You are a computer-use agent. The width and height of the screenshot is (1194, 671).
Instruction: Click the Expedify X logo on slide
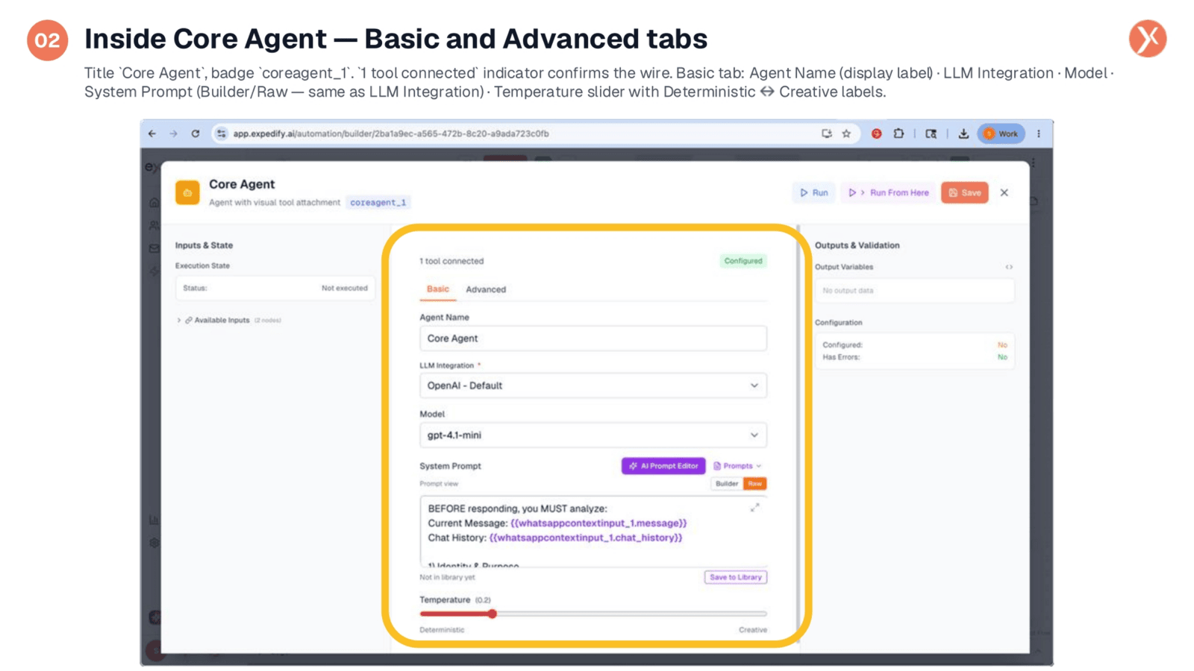coord(1148,39)
